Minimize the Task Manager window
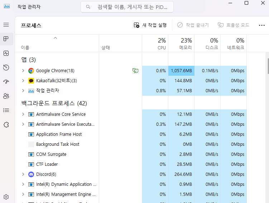The height and width of the screenshot is (203, 269). (230, 3)
